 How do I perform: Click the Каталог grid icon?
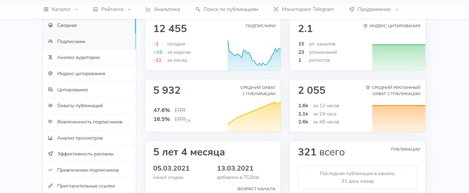point(46,9)
